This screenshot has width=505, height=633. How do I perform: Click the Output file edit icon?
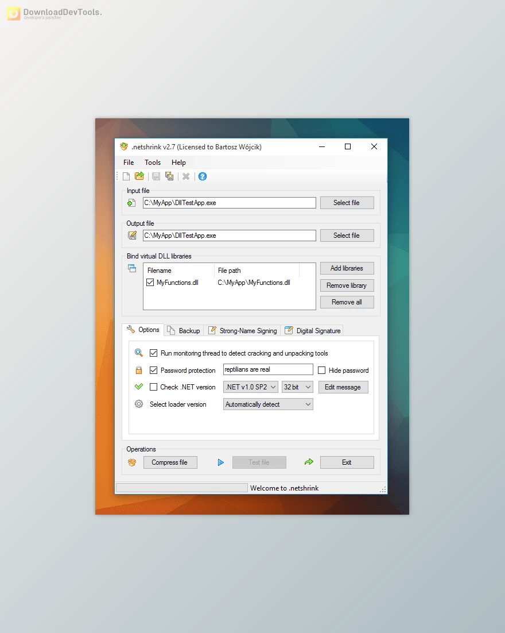click(132, 235)
